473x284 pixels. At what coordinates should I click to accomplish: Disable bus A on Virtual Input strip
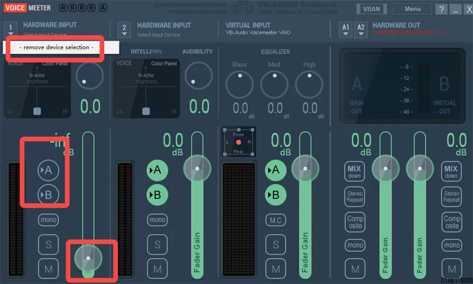point(275,170)
